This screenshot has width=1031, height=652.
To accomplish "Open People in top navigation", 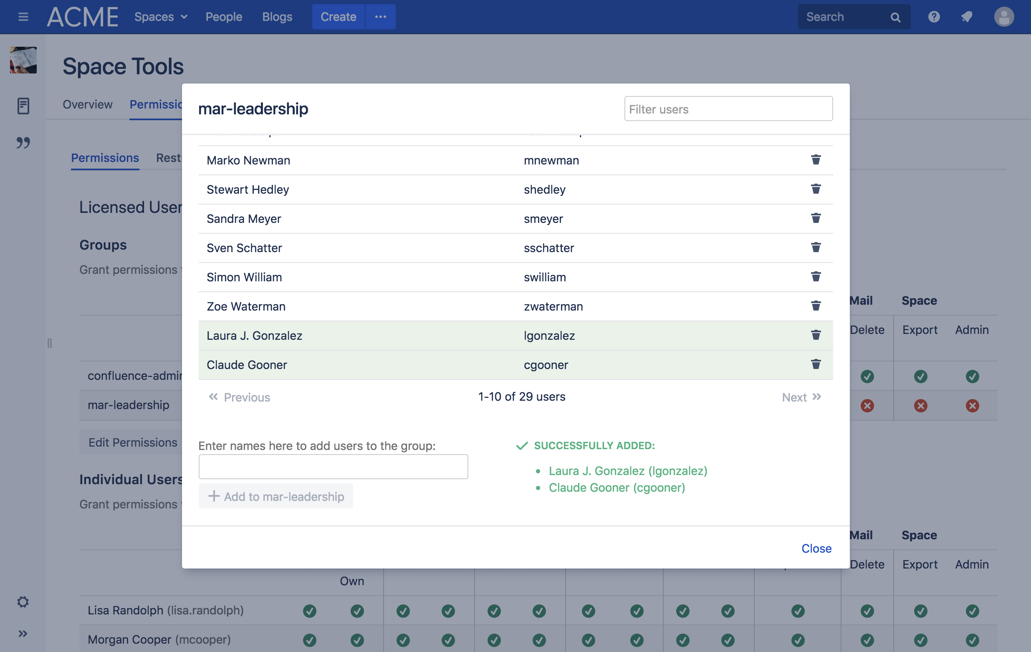I will coord(223,17).
